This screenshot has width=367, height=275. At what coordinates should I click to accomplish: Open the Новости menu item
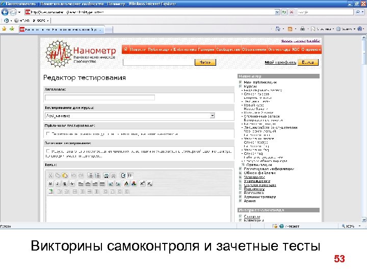pyautogui.click(x=138, y=49)
